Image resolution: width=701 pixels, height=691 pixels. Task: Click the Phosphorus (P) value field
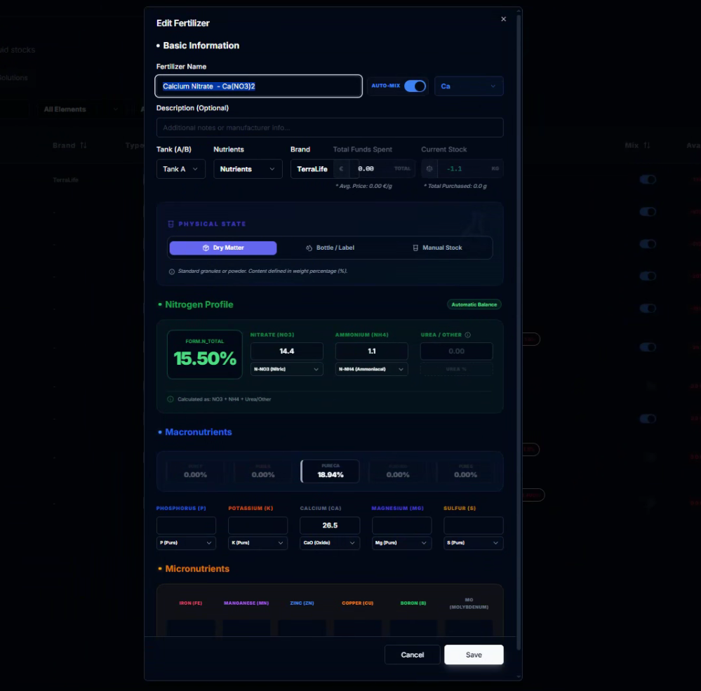point(186,525)
